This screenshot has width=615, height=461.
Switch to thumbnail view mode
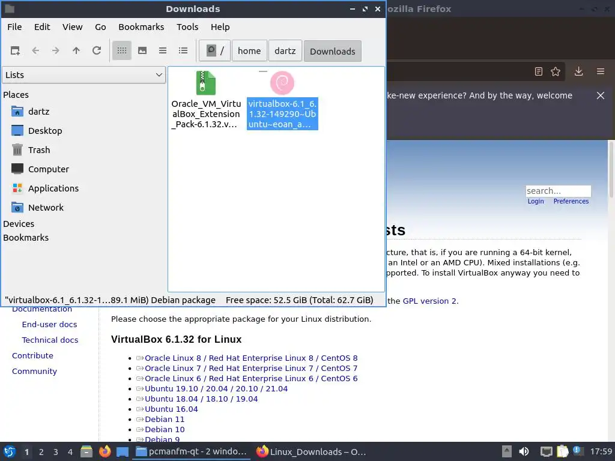point(142,50)
